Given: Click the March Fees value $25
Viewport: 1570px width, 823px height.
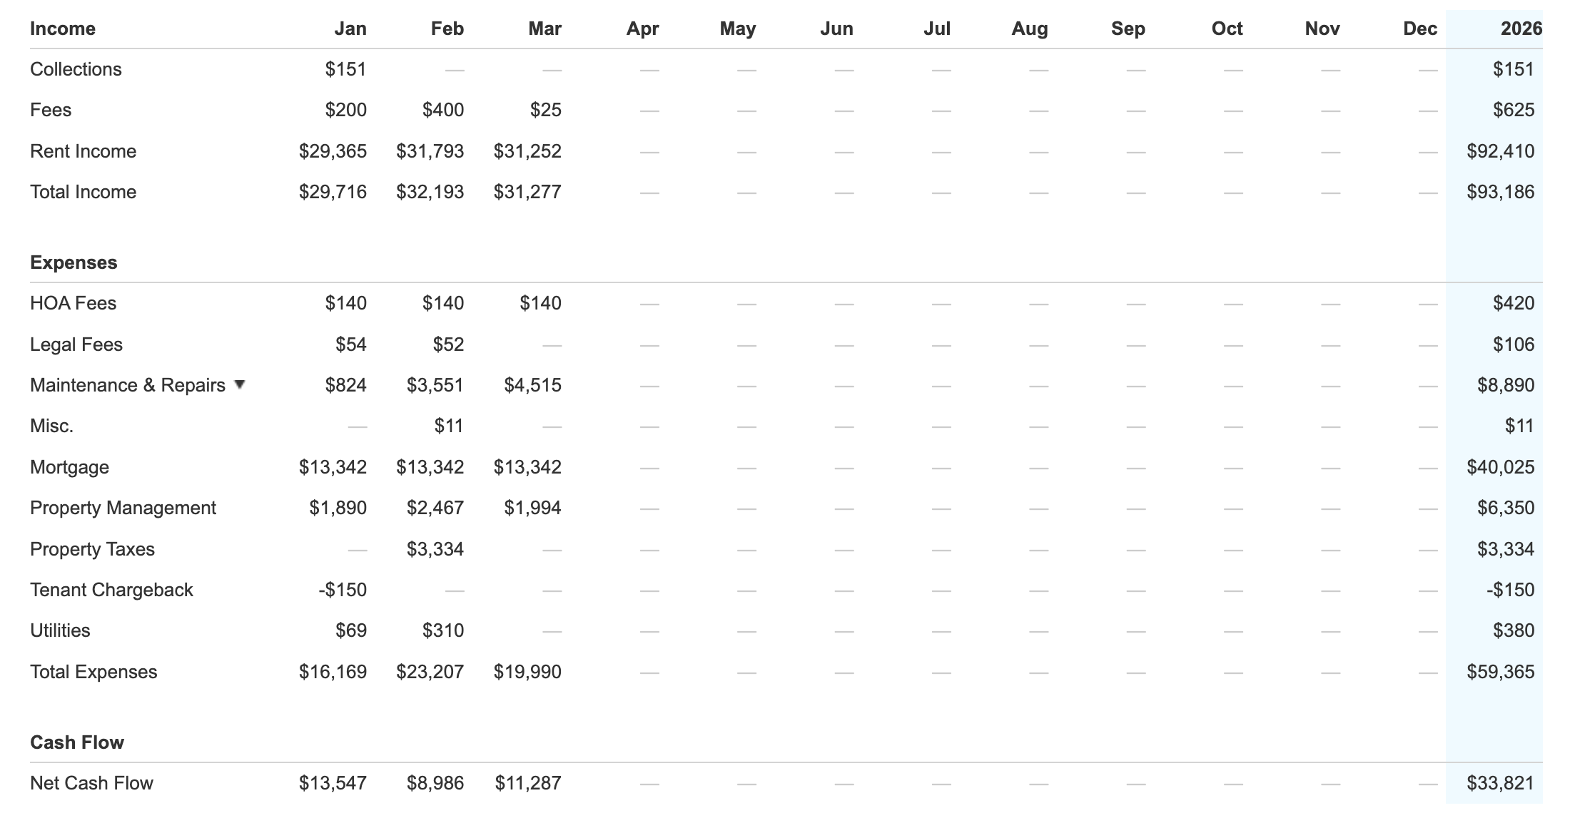Looking at the screenshot, I should 545,110.
